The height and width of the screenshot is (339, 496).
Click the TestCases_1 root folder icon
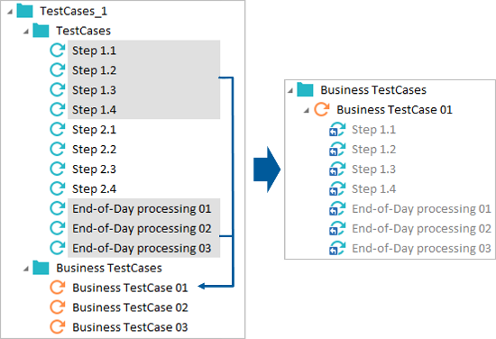(24, 11)
